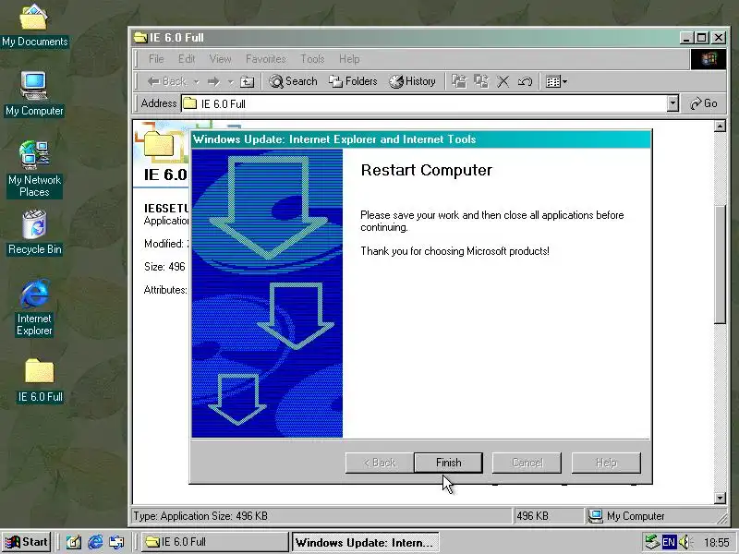Click the EN language indicator in tray
The width and height of the screenshot is (739, 554).
click(x=669, y=542)
